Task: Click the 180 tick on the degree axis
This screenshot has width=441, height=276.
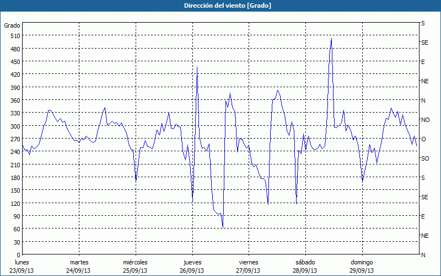Action: (15, 178)
